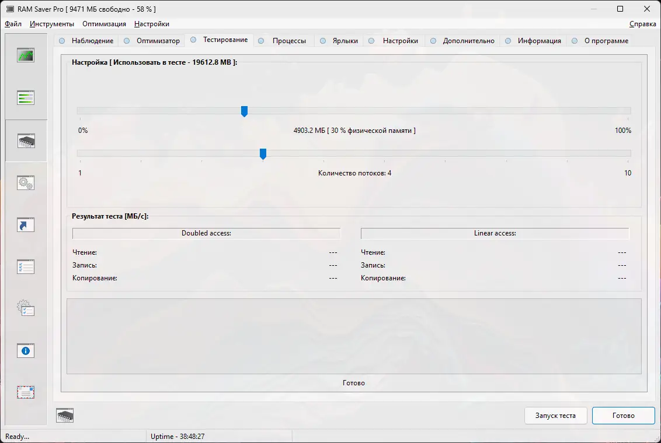The image size is (661, 443).
Task: Switch to the Процессы tab
Action: click(283, 40)
